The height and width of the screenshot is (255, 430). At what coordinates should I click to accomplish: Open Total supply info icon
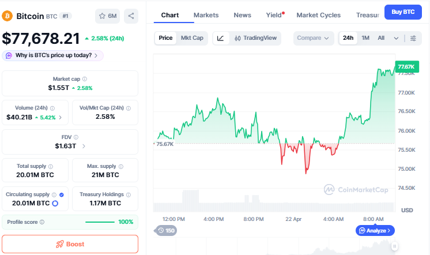click(51, 166)
